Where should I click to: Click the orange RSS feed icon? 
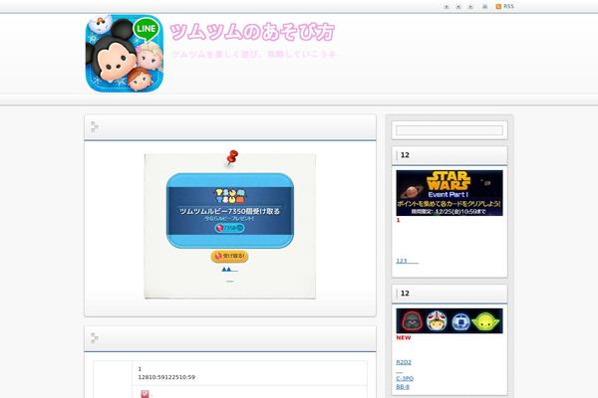click(x=498, y=7)
